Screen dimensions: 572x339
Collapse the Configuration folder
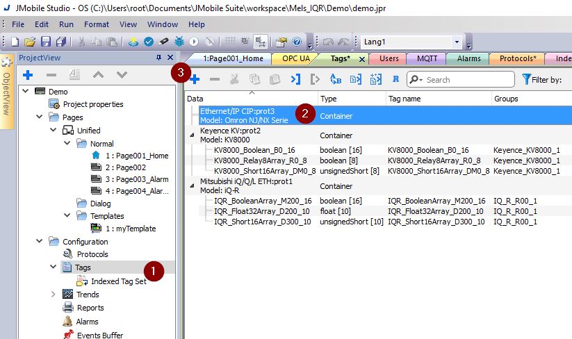point(40,241)
